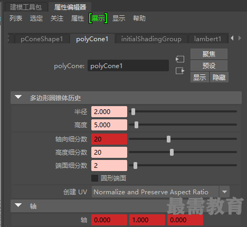This screenshot has height=227, width=247.
Task: Open the 属性 menu
Action: (x=78, y=18)
